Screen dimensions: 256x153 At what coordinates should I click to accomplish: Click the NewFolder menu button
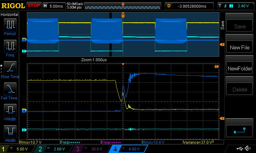(x=239, y=69)
